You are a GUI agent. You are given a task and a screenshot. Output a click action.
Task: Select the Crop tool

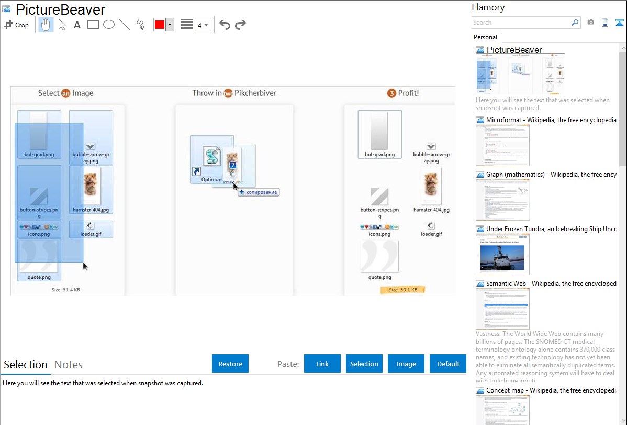16,25
